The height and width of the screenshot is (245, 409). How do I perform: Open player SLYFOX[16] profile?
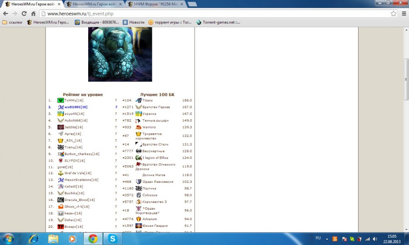[x=75, y=161]
